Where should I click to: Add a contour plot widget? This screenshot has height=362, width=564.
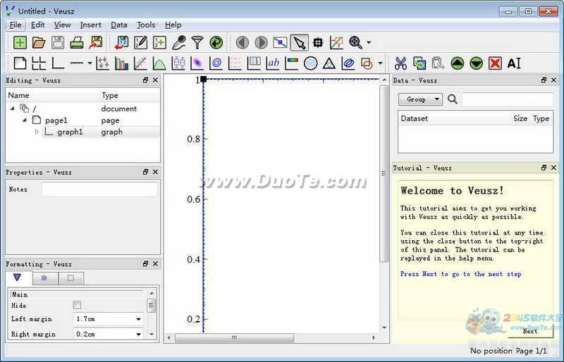pyautogui.click(x=216, y=63)
